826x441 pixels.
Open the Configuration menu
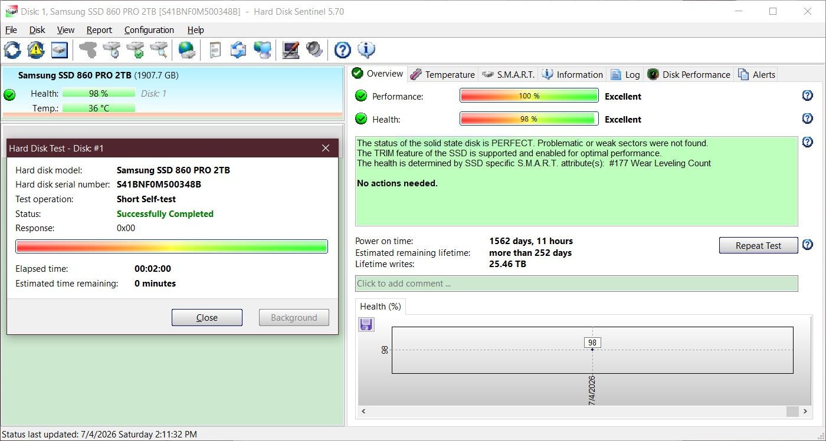point(149,30)
